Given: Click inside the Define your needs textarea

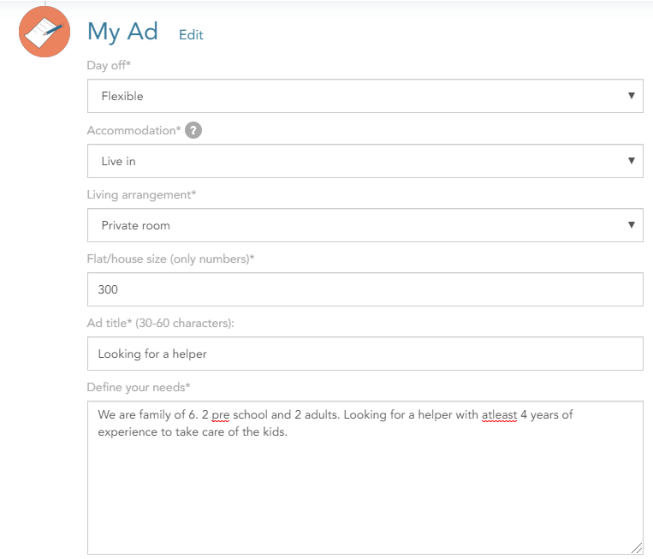Looking at the screenshot, I should click(x=365, y=478).
